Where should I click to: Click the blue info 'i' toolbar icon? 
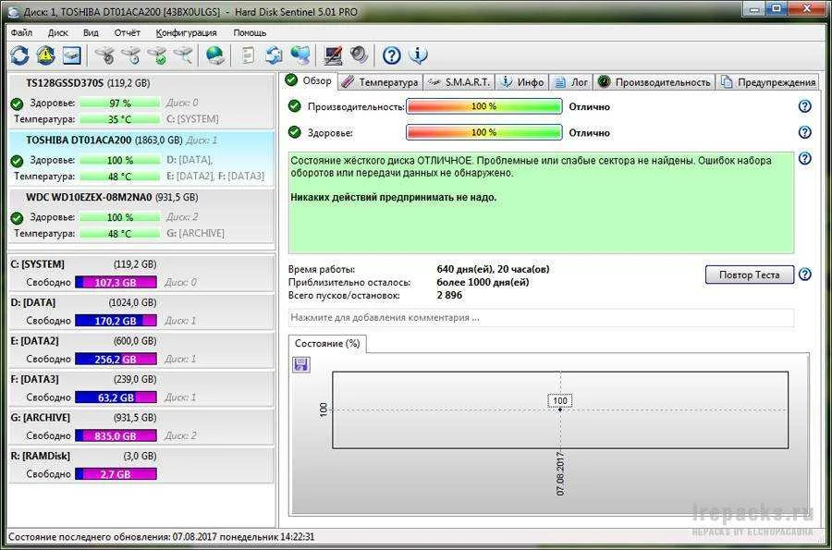click(418, 55)
